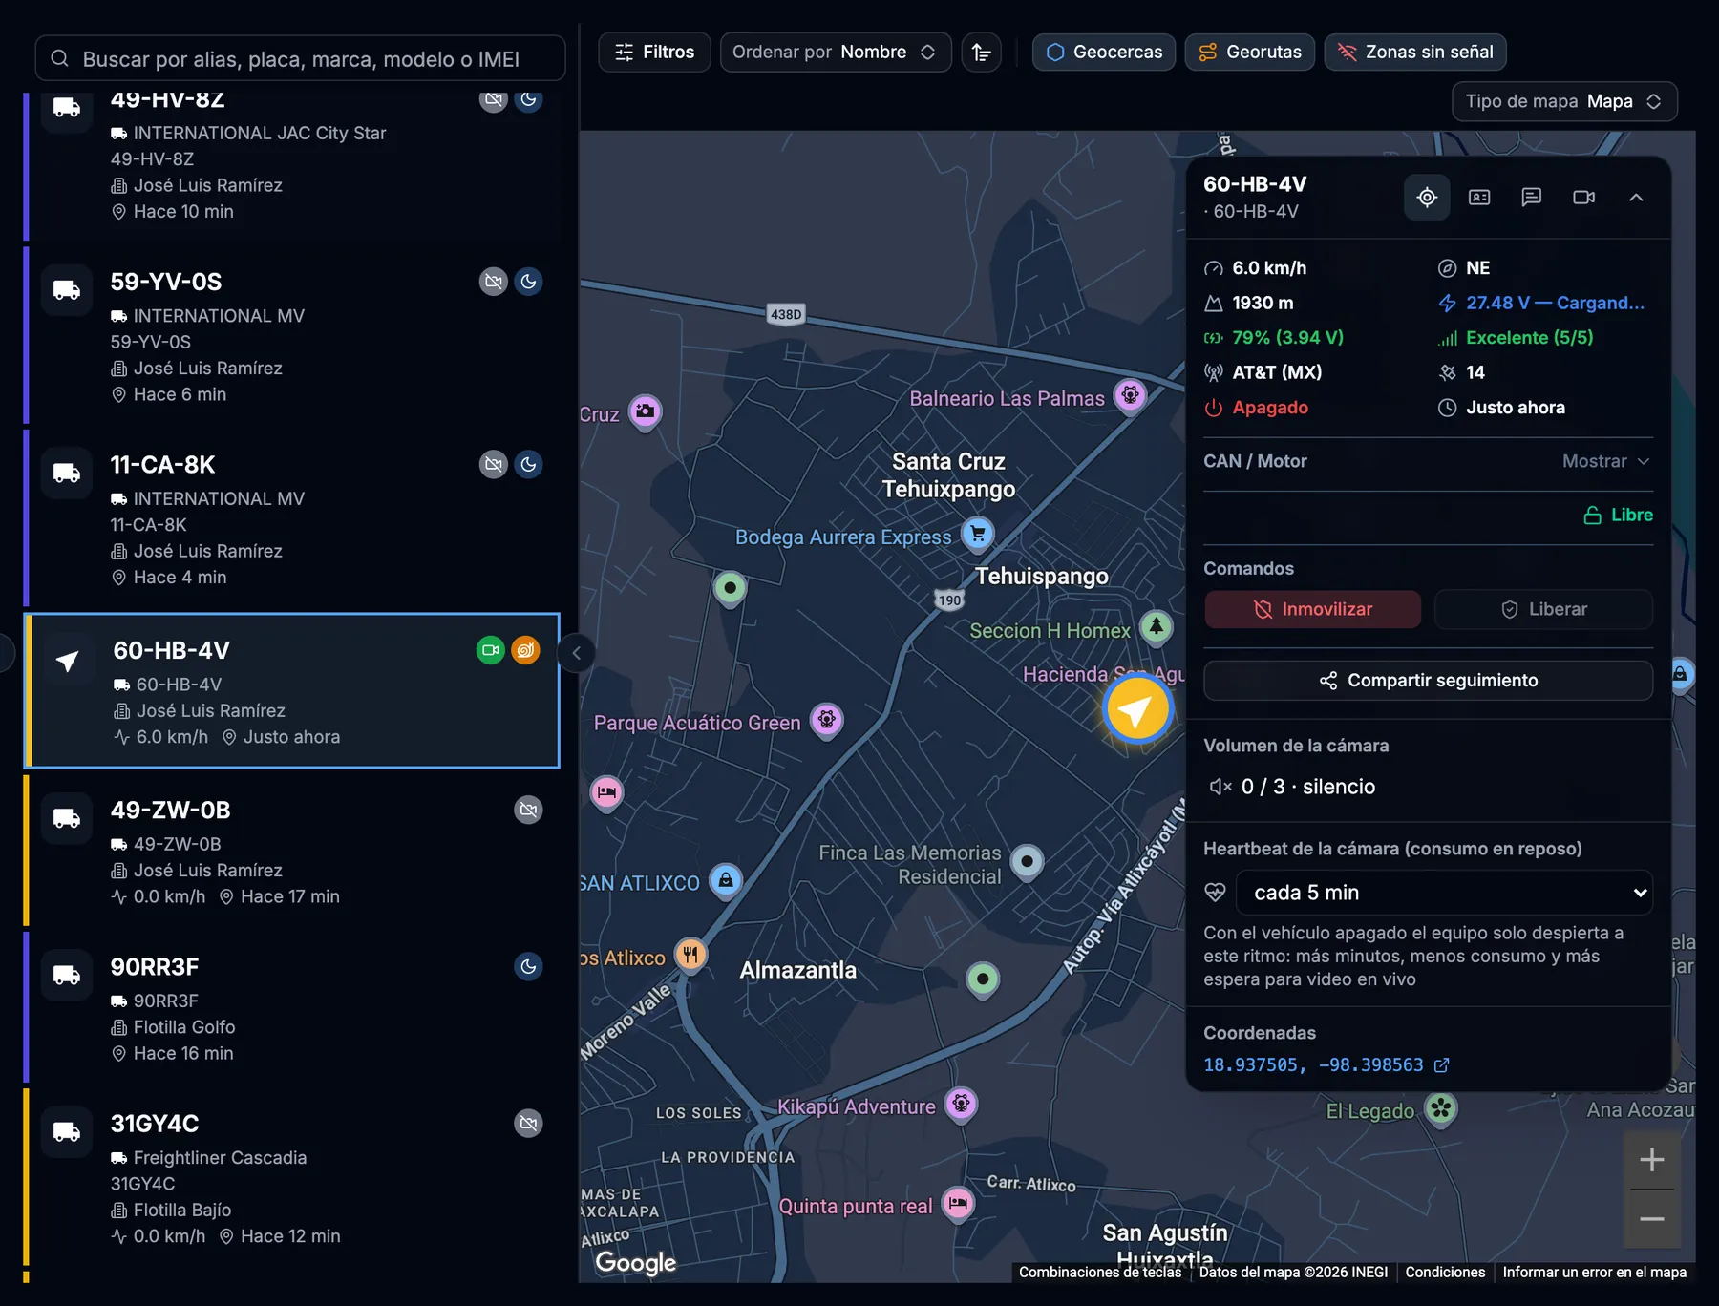Select vehicle 11-CA-8K in list
The height and width of the screenshot is (1306, 1719).
[291, 518]
